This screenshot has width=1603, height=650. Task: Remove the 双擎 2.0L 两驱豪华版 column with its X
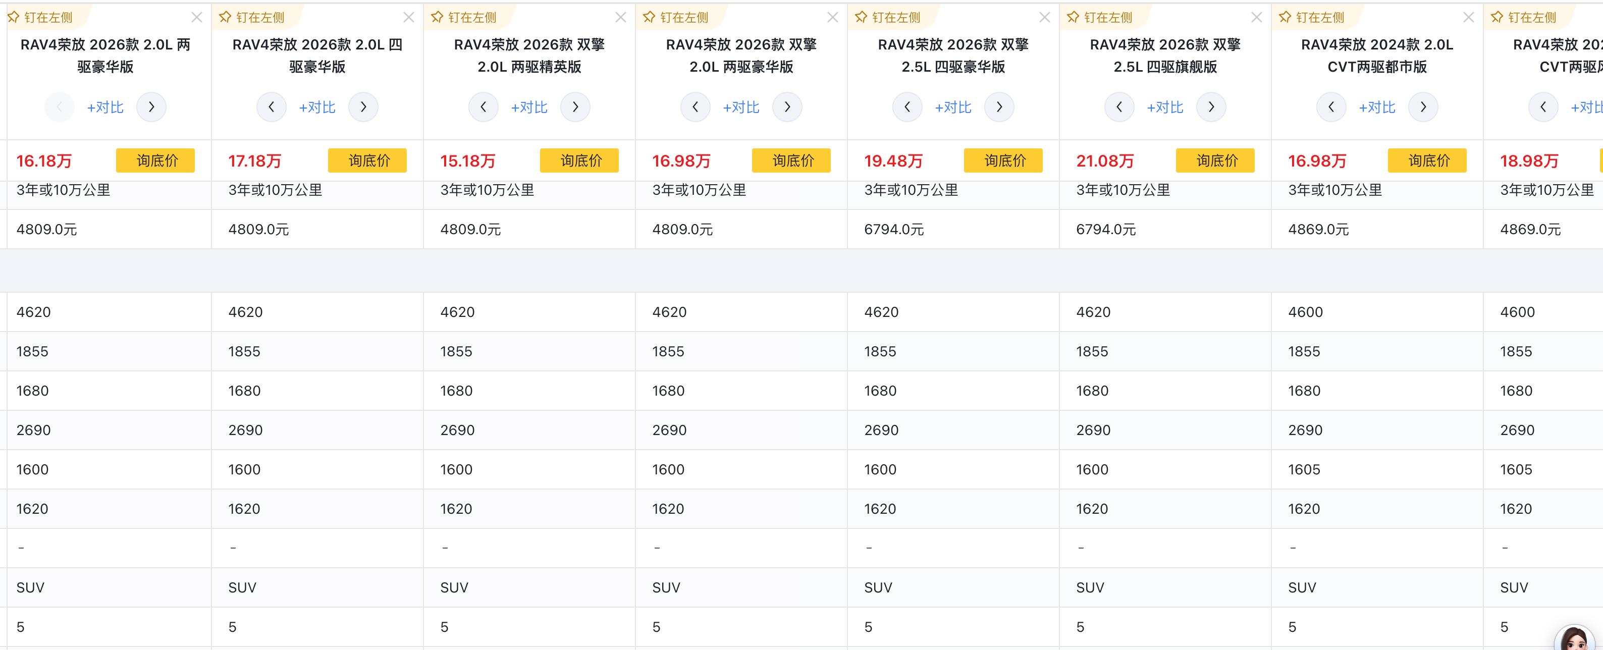(x=833, y=18)
